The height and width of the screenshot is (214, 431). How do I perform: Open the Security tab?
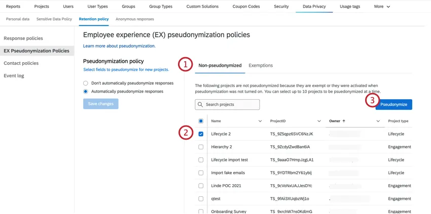(281, 7)
